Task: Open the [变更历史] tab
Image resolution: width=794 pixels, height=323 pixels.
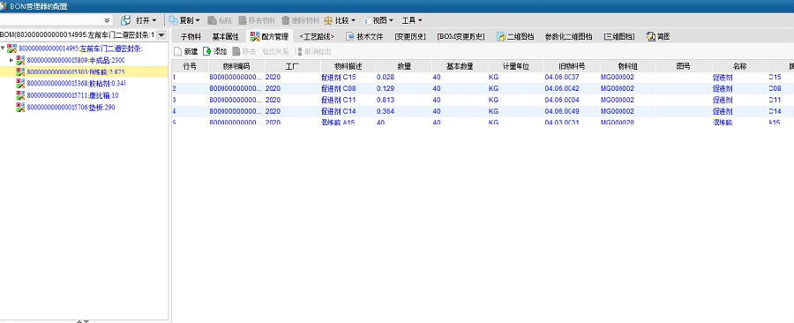Action: point(410,36)
